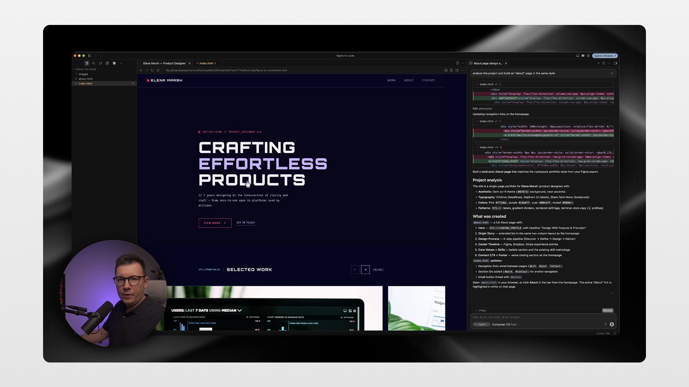Go forward using title bar arrow
The height and width of the screenshot is (387, 689).
(102, 55)
